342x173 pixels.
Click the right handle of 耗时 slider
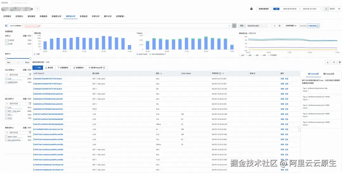30,58
